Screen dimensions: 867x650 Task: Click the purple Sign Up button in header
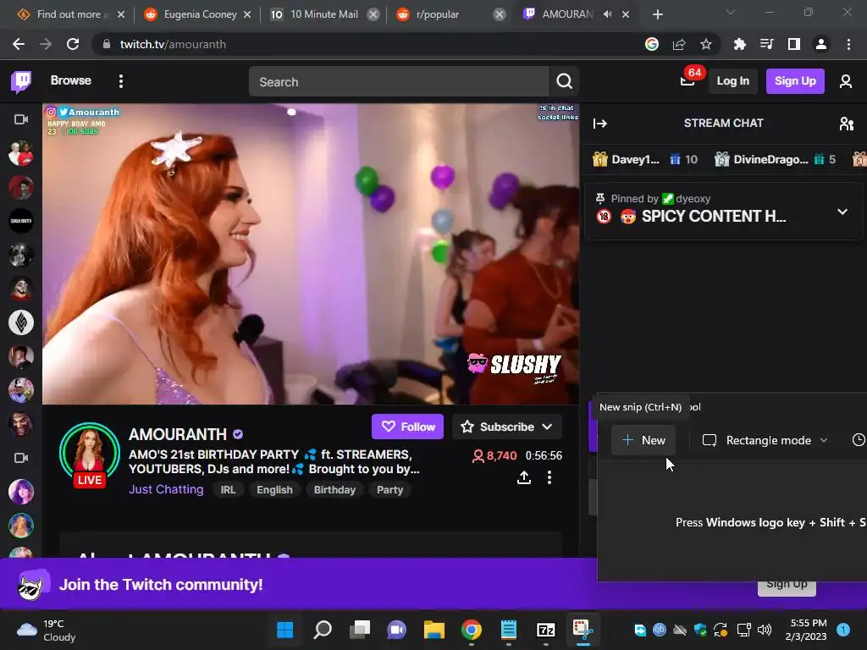(x=795, y=81)
